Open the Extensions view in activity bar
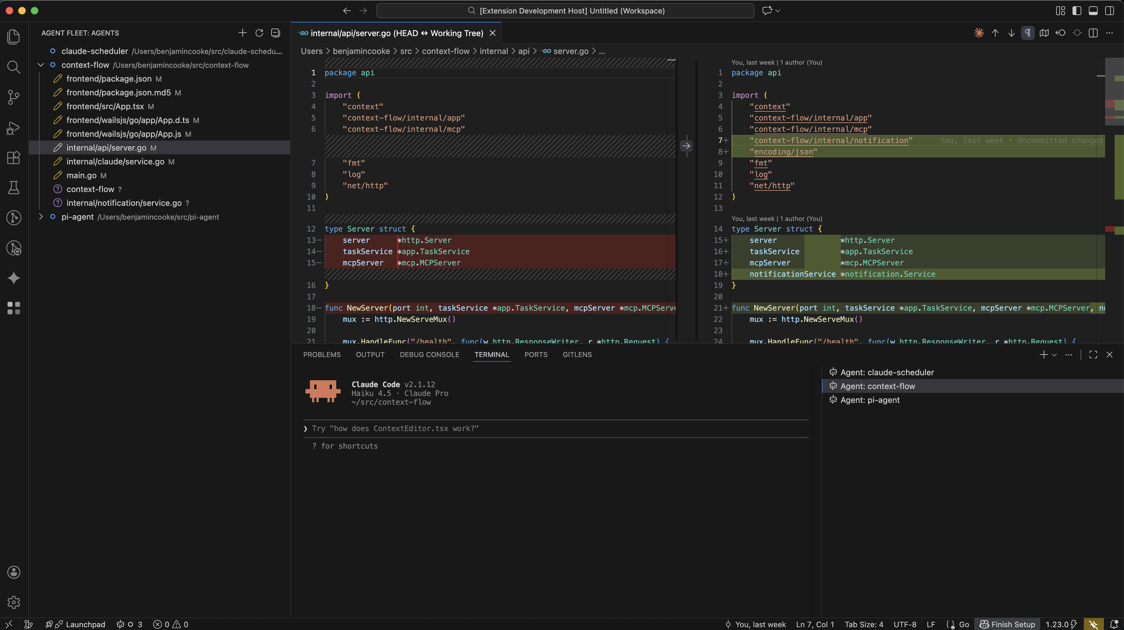Screen dimensions: 1124x630 14,157
